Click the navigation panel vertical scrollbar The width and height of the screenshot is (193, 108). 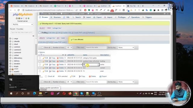click(36, 49)
